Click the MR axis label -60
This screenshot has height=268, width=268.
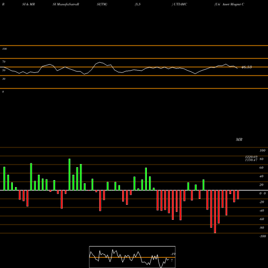point(262,219)
